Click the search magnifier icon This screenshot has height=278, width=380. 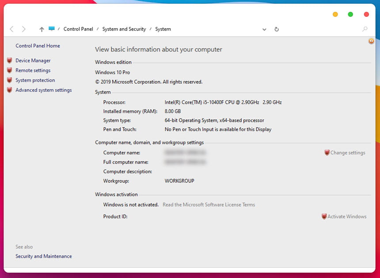click(x=365, y=29)
